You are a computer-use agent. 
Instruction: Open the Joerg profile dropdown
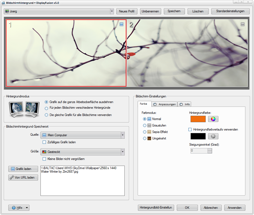click(x=112, y=11)
